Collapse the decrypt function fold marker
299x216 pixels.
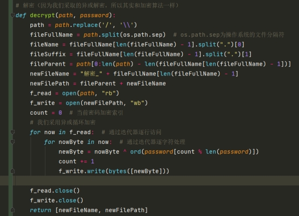tap(12, 15)
